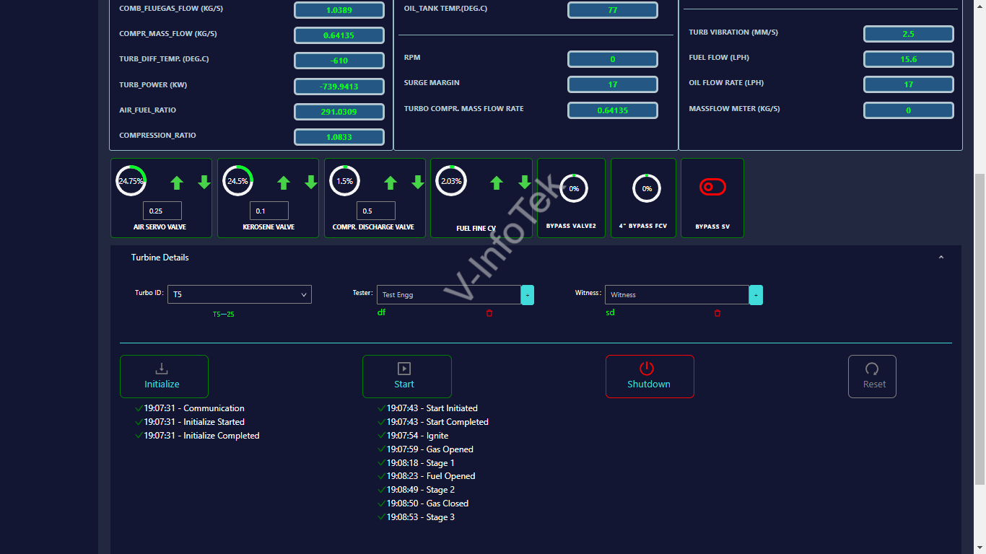Delete witness 'sd' with trash icon
This screenshot has width=986, height=554.
[717, 313]
